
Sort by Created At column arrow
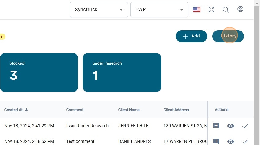click(x=26, y=110)
